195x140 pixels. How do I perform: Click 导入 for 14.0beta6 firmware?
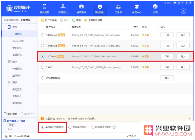click(183, 35)
